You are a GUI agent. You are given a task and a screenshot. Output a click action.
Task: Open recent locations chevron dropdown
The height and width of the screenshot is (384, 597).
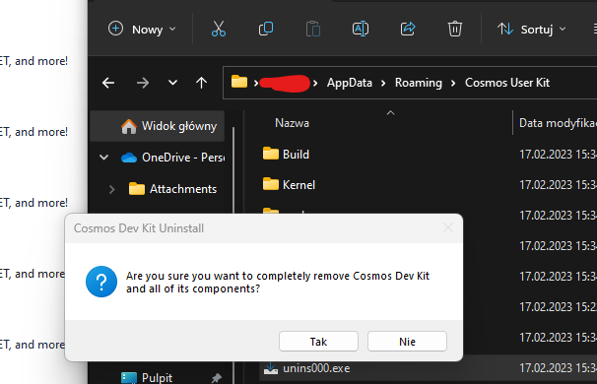point(172,83)
